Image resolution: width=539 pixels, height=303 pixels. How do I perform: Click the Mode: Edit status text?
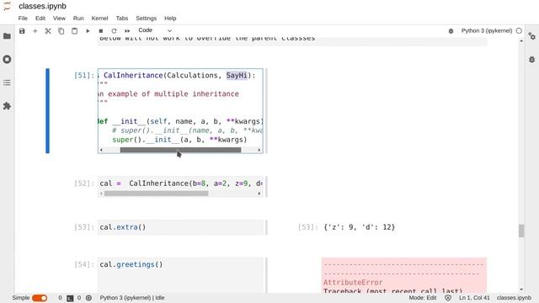click(423, 298)
